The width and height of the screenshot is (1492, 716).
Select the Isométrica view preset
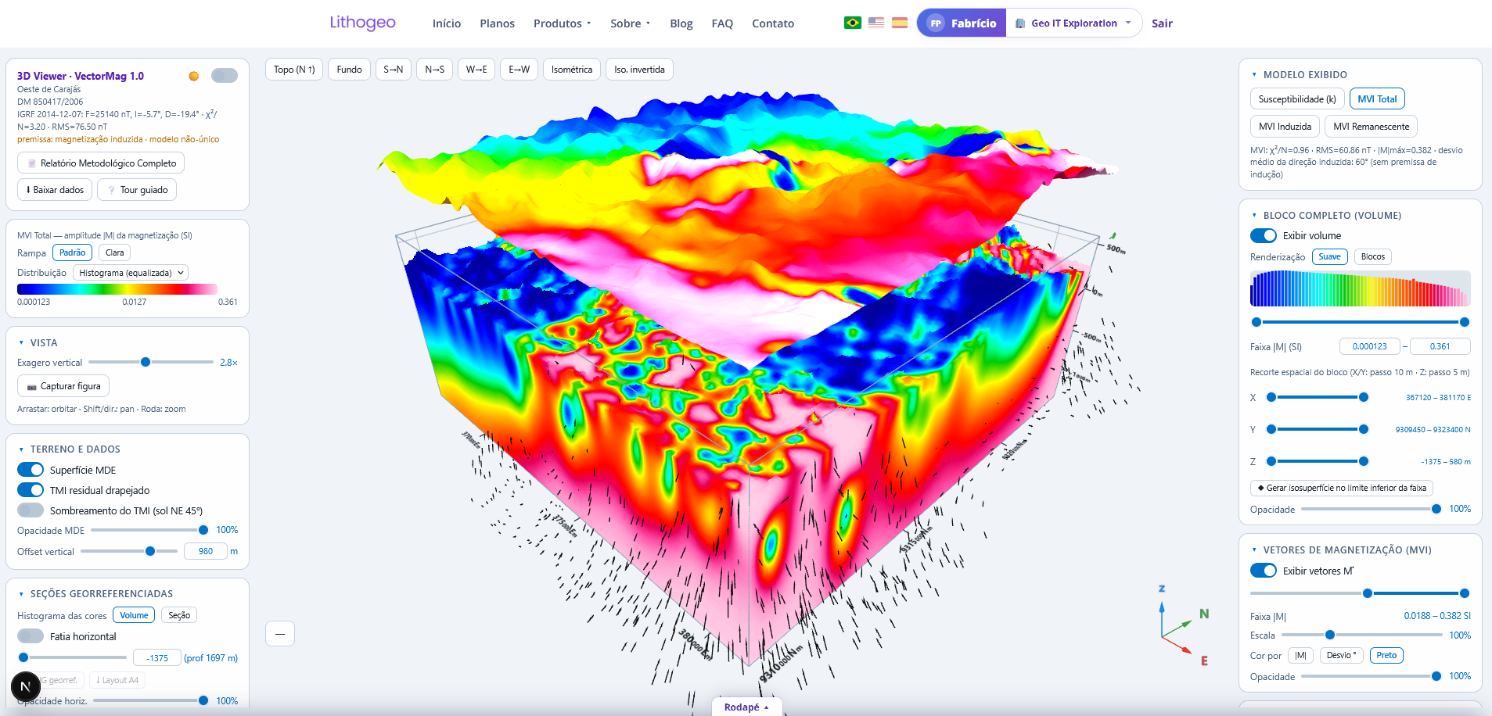571,70
